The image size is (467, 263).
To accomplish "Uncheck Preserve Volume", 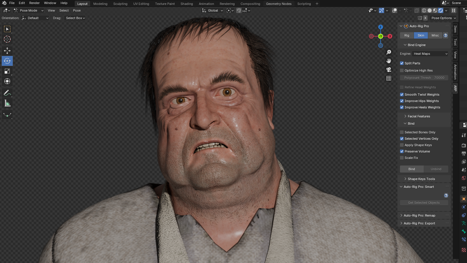I will pyautogui.click(x=402, y=151).
